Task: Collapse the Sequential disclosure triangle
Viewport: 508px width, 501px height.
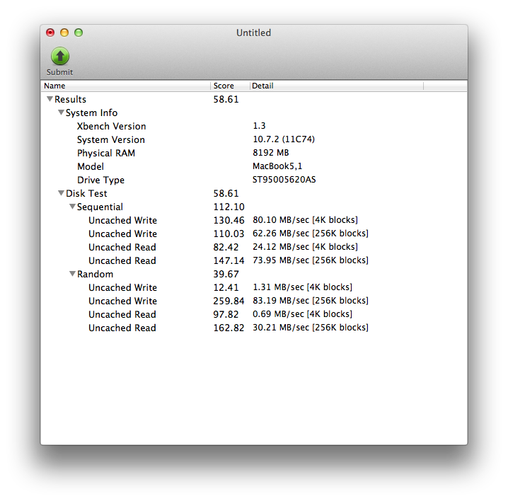Action: (x=73, y=207)
